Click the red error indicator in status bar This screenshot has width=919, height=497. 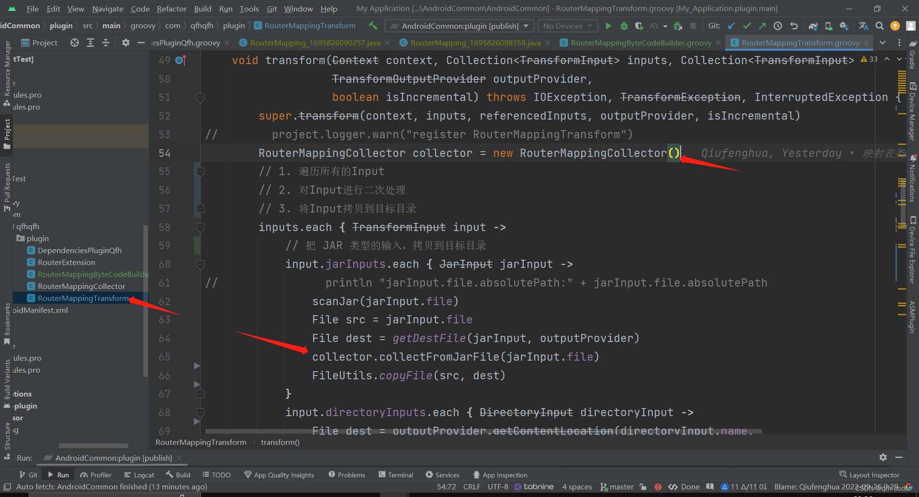658,487
